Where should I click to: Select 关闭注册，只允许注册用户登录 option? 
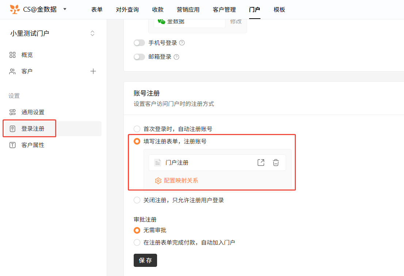pyautogui.click(x=137, y=200)
